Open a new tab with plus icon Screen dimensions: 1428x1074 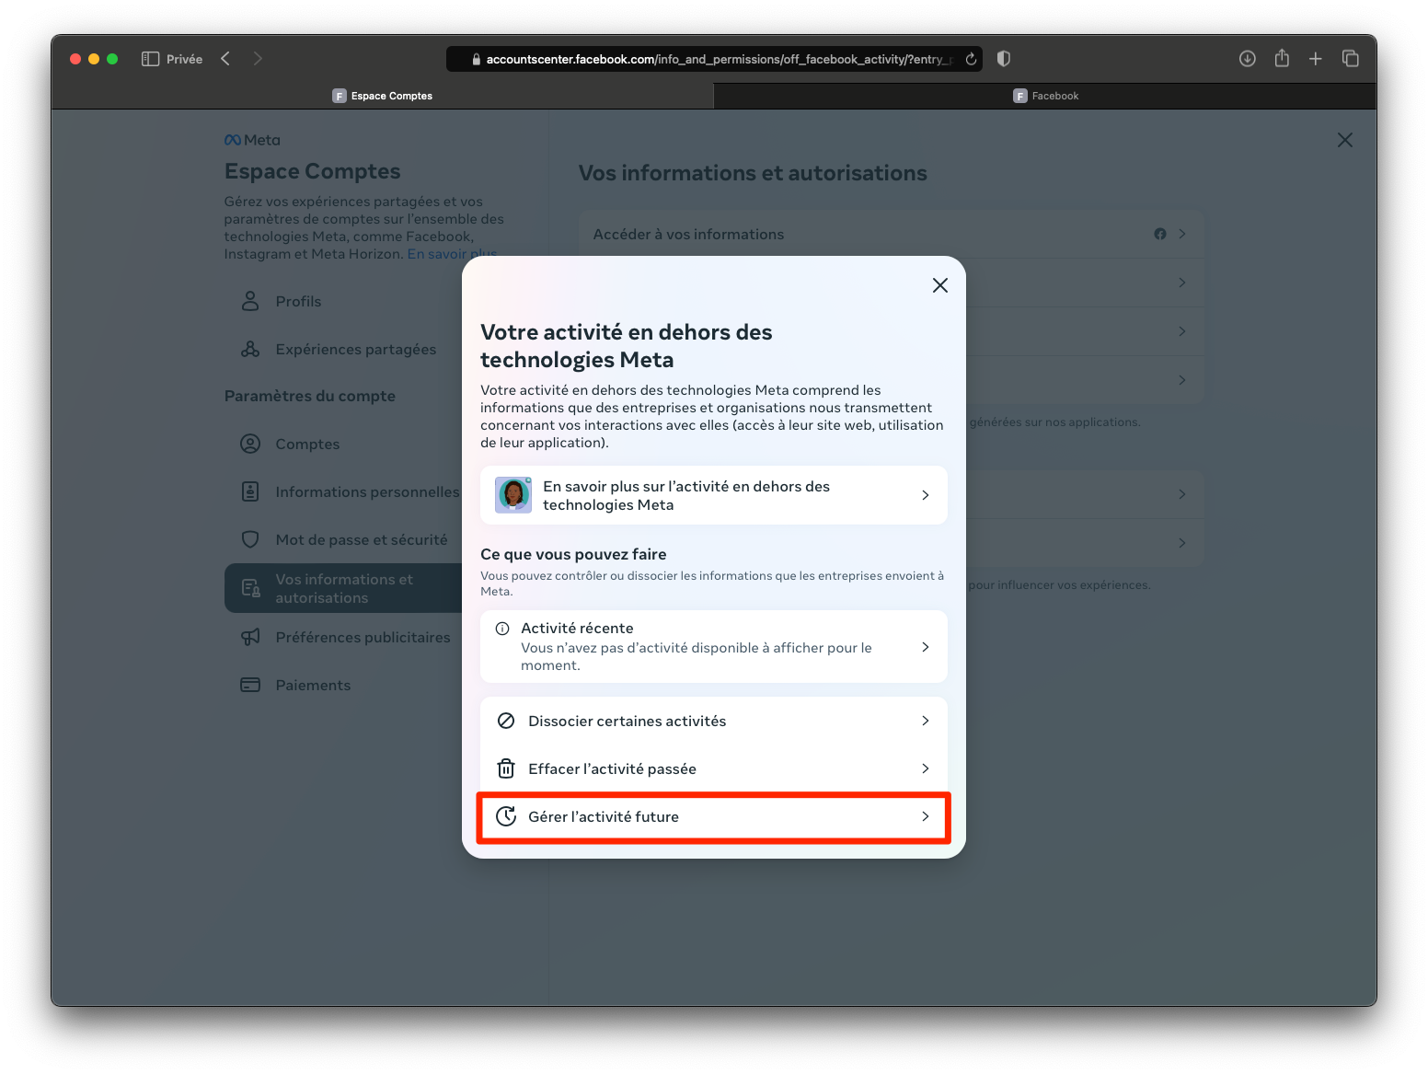pyautogui.click(x=1316, y=59)
